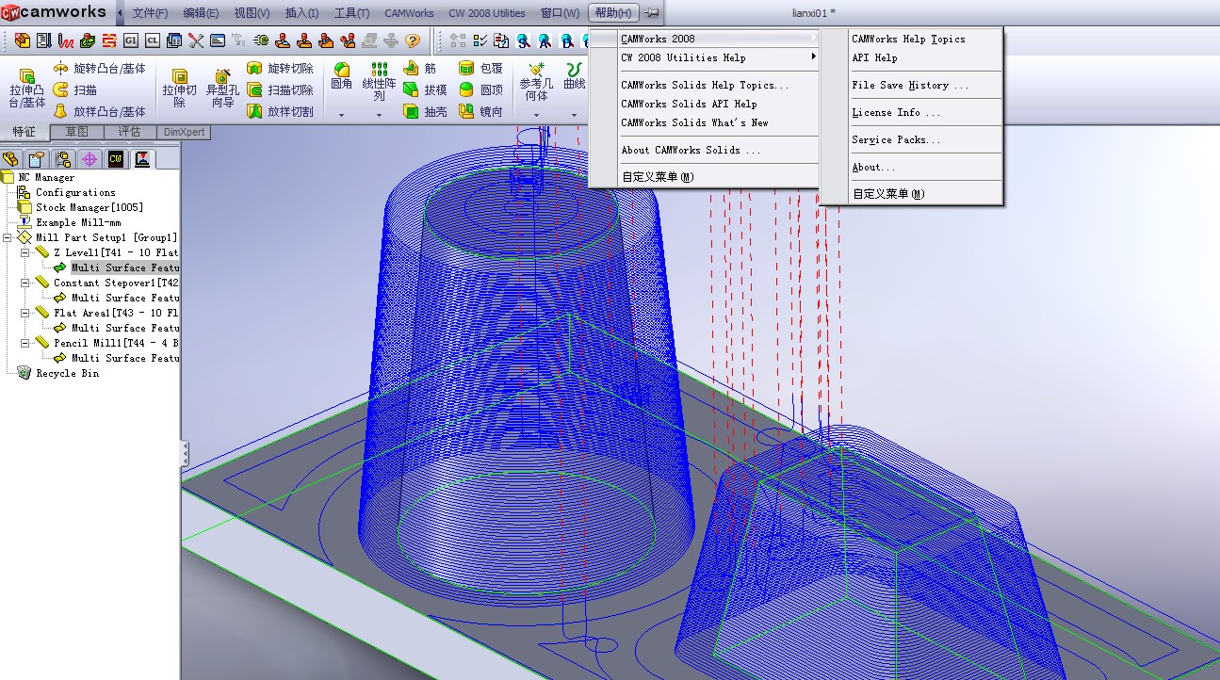Open the property manager tab icon
This screenshot has height=680, width=1220.
pos(37,159)
